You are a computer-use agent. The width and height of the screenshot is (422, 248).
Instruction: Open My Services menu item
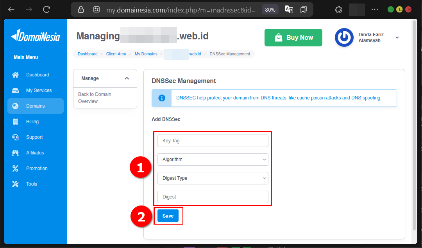[x=39, y=90]
